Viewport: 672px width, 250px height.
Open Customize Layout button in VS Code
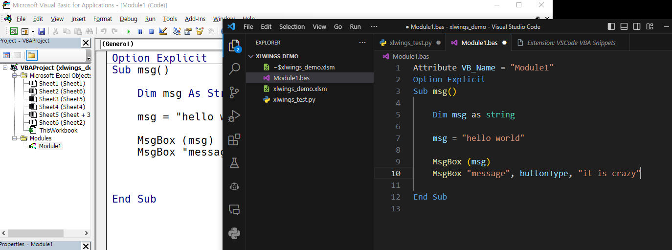(x=650, y=26)
